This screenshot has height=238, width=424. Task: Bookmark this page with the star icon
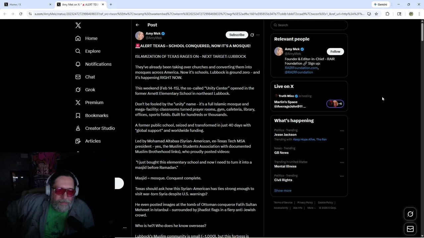[376, 14]
